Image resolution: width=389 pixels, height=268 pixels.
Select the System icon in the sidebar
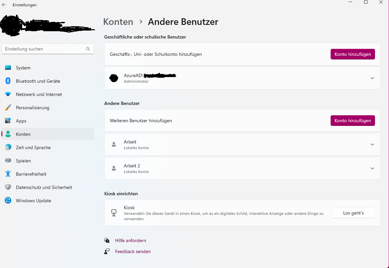[x=8, y=68]
